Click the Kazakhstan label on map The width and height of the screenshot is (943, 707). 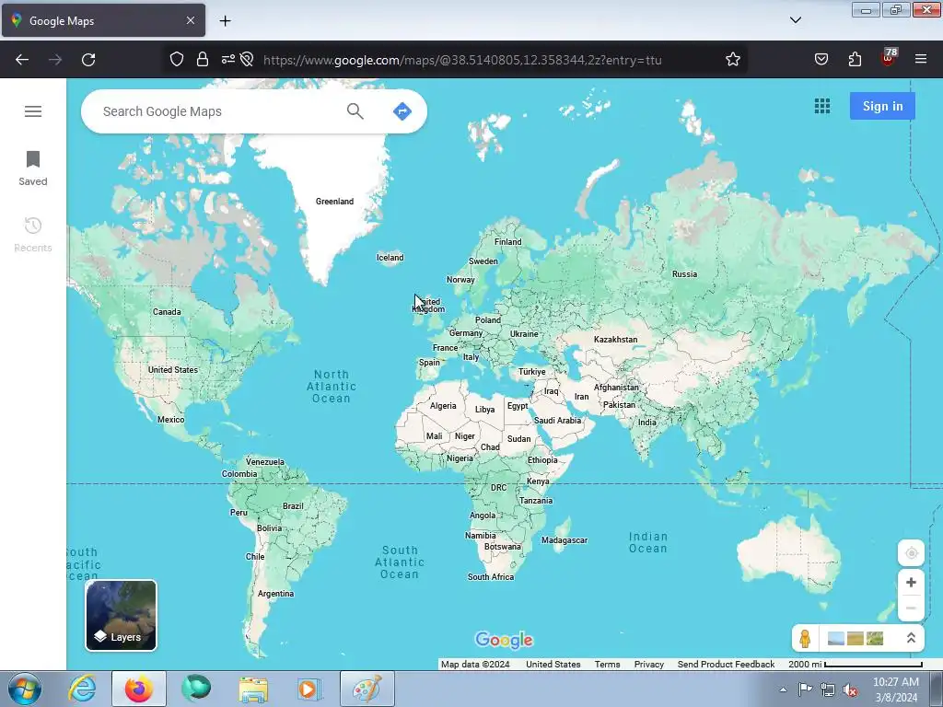615,340
